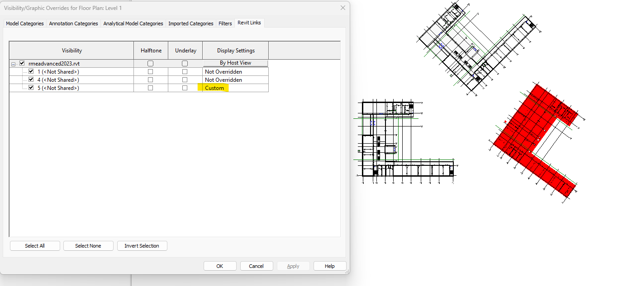
Task: Confirm overrides with the OK button
Action: 220,266
